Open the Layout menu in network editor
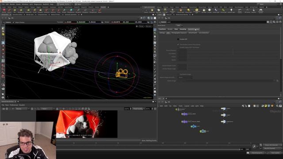This screenshot has height=159, width=283. click(187, 106)
